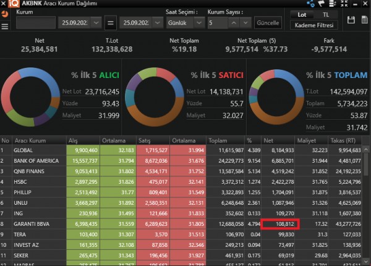Click table scrollbar down arrow

(366, 261)
